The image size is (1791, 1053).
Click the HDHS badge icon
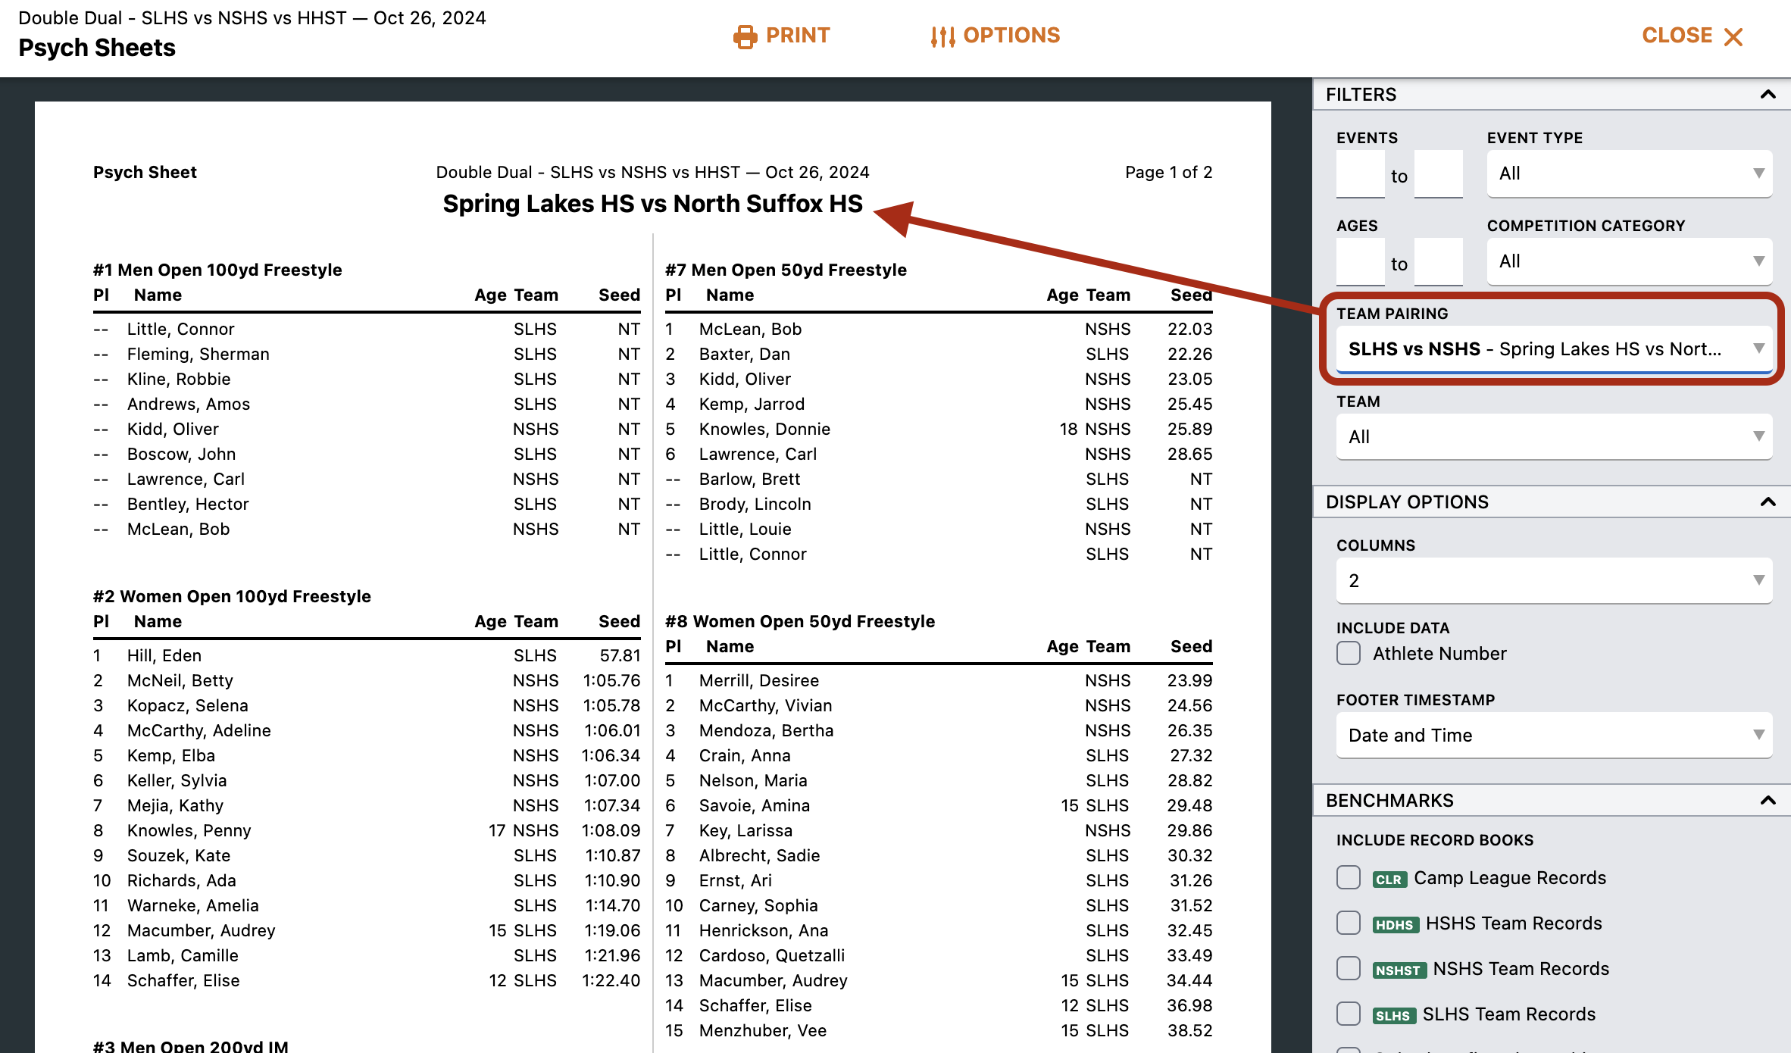pyautogui.click(x=1396, y=924)
